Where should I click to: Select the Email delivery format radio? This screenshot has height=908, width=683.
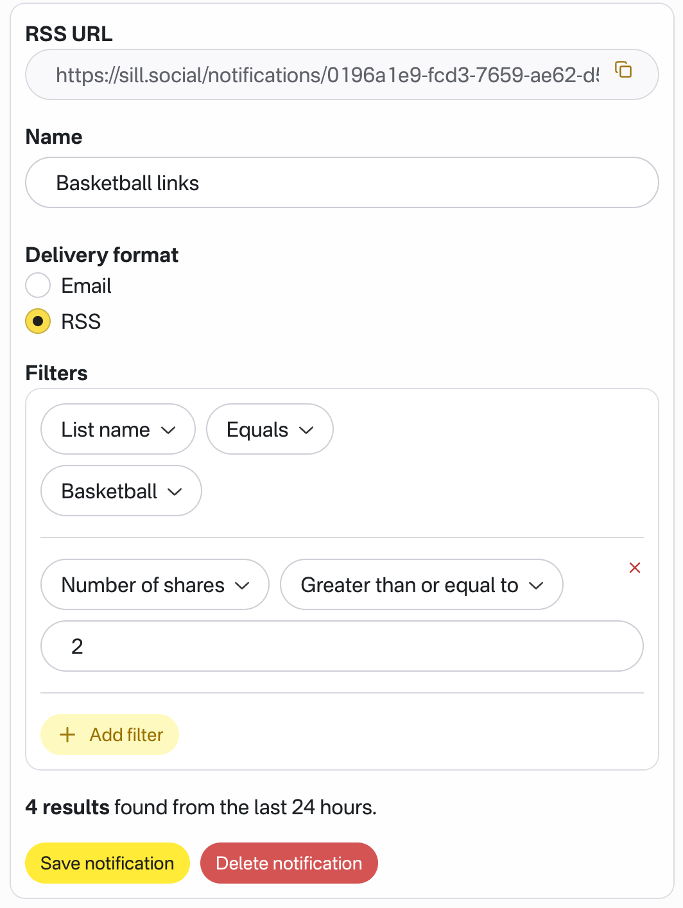click(x=38, y=285)
